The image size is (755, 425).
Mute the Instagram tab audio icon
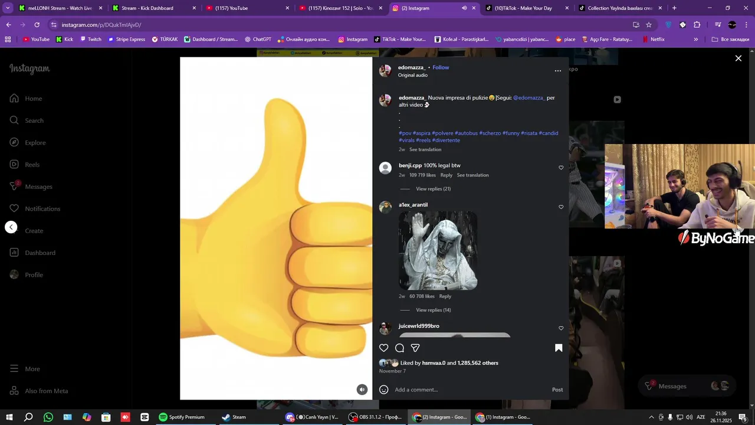[x=464, y=8]
